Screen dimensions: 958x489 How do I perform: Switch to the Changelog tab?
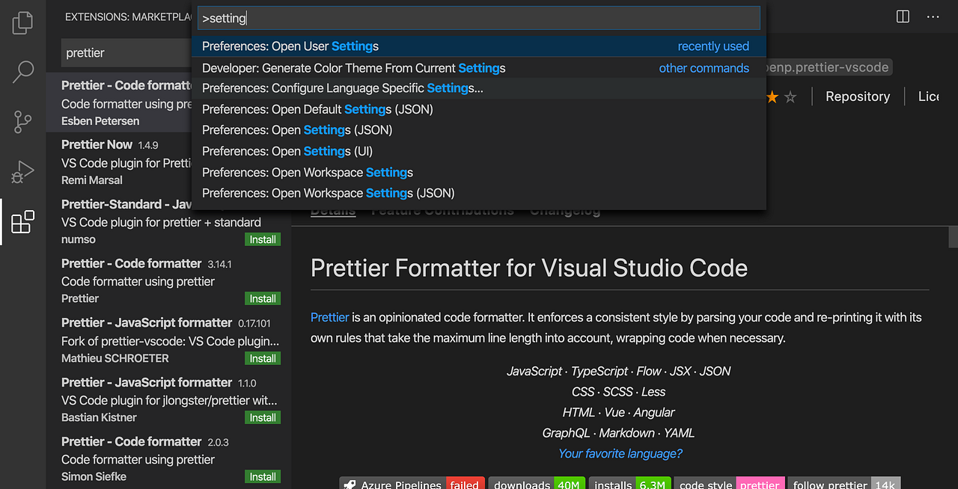coord(565,210)
